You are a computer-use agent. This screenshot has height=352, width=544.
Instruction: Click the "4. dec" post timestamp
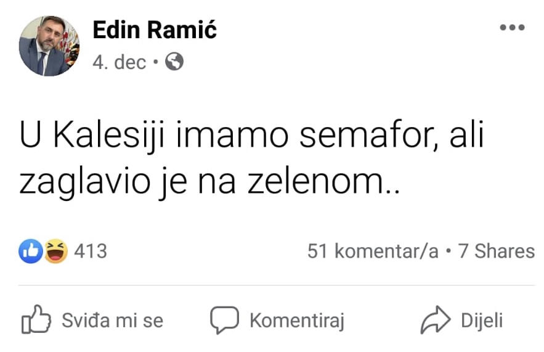pos(119,62)
